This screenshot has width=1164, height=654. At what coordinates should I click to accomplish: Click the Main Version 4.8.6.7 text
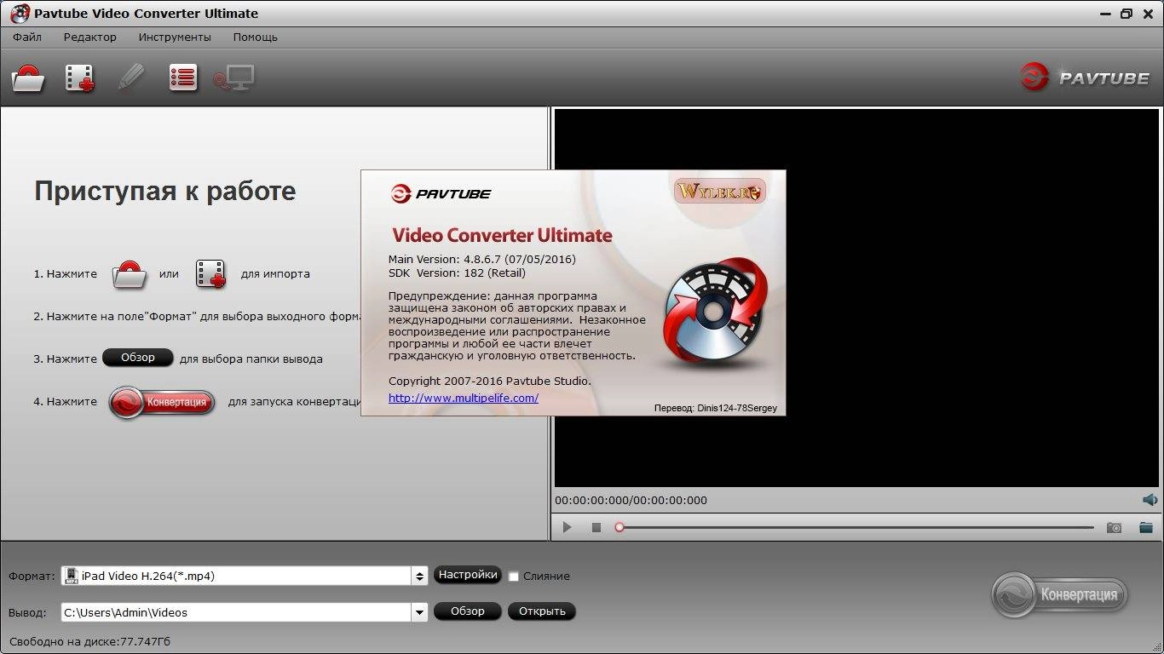click(x=482, y=259)
